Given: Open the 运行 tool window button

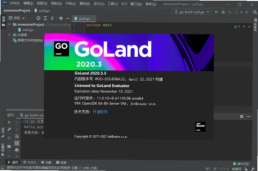Looking at the screenshot, I should (13, 162).
